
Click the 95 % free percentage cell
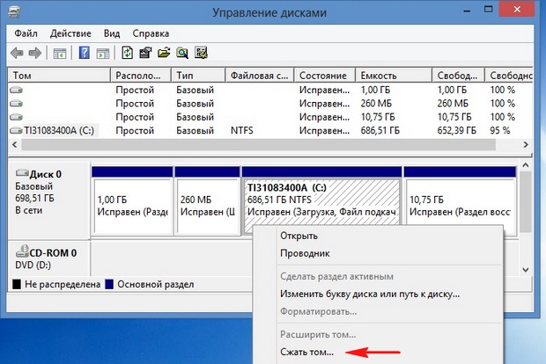coord(500,131)
